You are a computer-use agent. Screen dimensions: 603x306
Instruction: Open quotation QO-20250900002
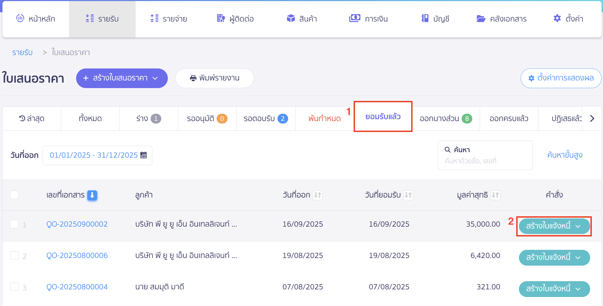tap(77, 224)
